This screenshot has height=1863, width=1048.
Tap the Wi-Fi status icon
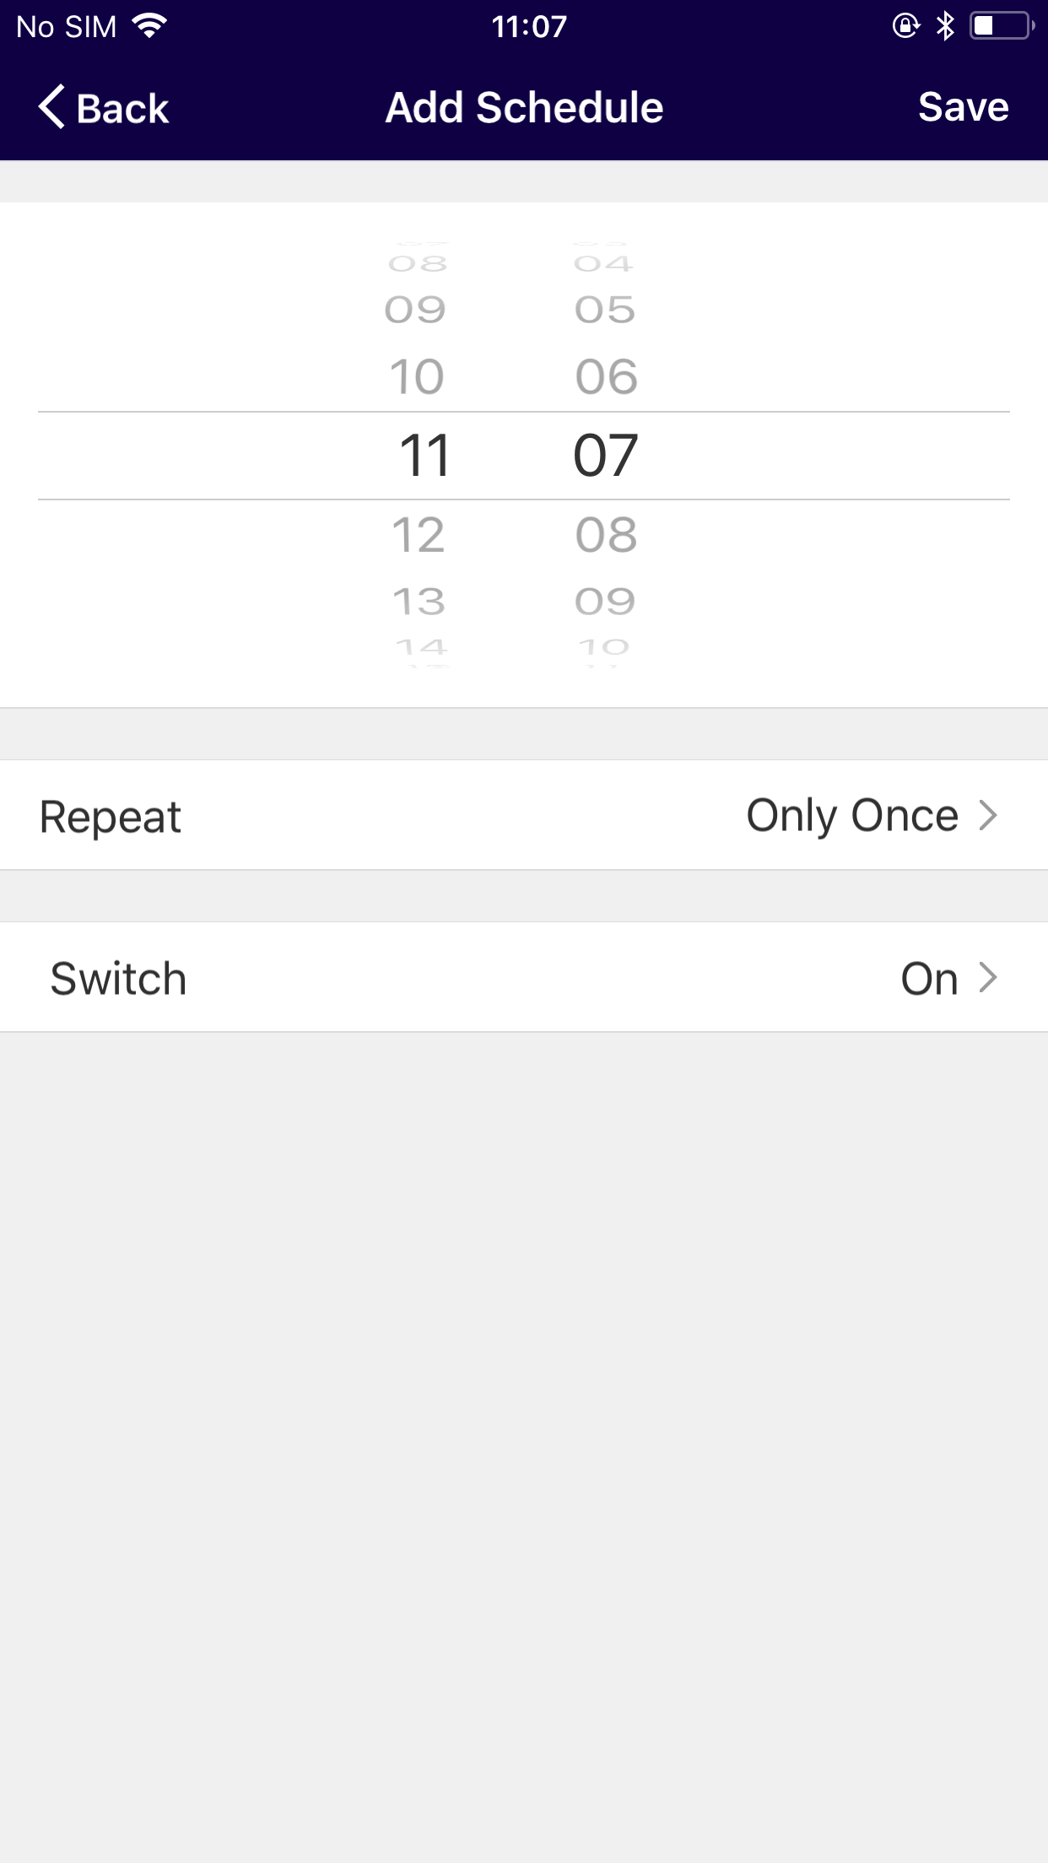coord(149,26)
